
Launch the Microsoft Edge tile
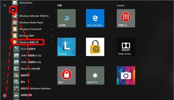click(95, 18)
